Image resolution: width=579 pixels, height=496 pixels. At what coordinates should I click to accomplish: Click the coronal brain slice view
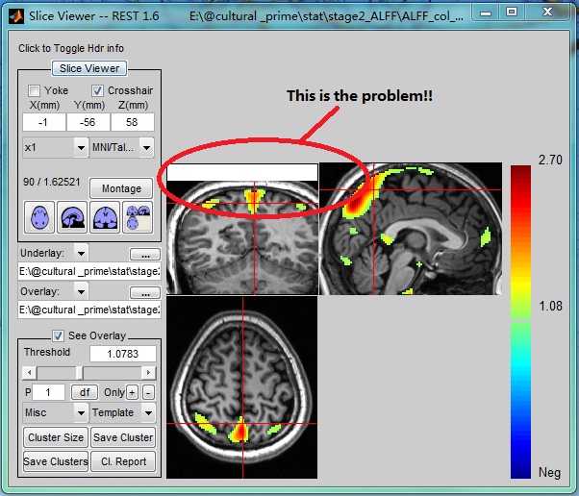[x=242, y=229]
